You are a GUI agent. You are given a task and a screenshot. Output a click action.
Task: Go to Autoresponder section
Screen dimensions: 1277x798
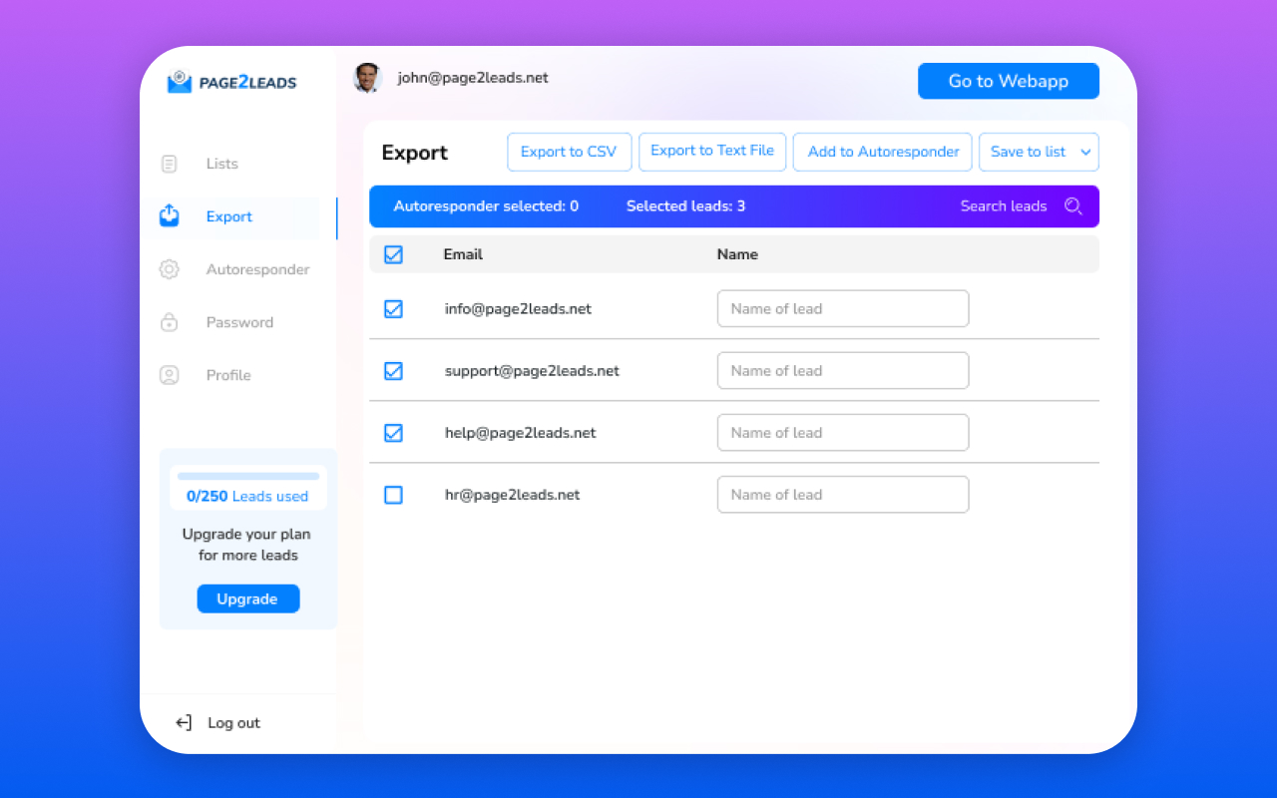258,269
